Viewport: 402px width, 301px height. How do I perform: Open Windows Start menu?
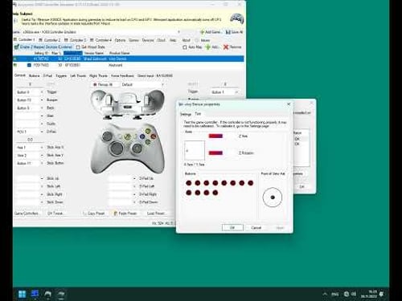click(x=22, y=294)
